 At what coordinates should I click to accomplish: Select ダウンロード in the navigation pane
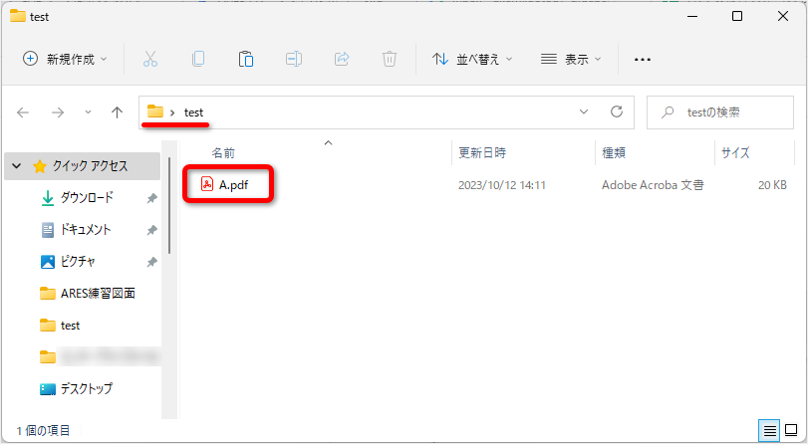click(x=87, y=198)
